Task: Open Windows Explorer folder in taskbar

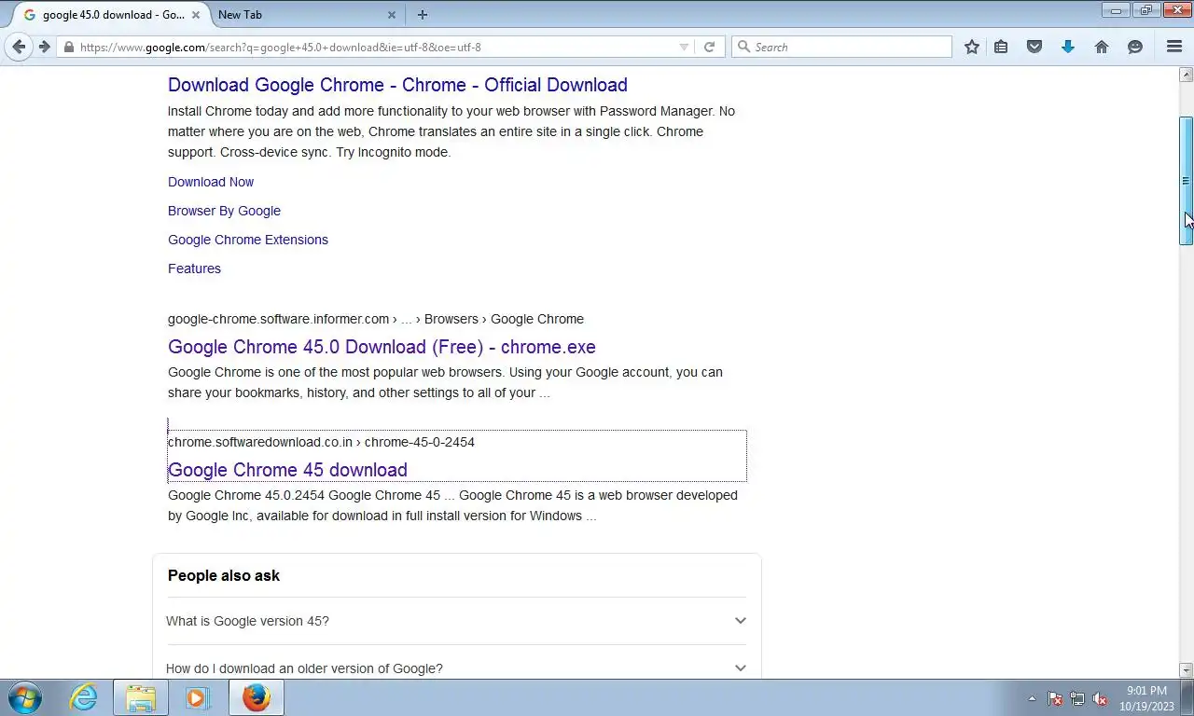Action: (141, 697)
